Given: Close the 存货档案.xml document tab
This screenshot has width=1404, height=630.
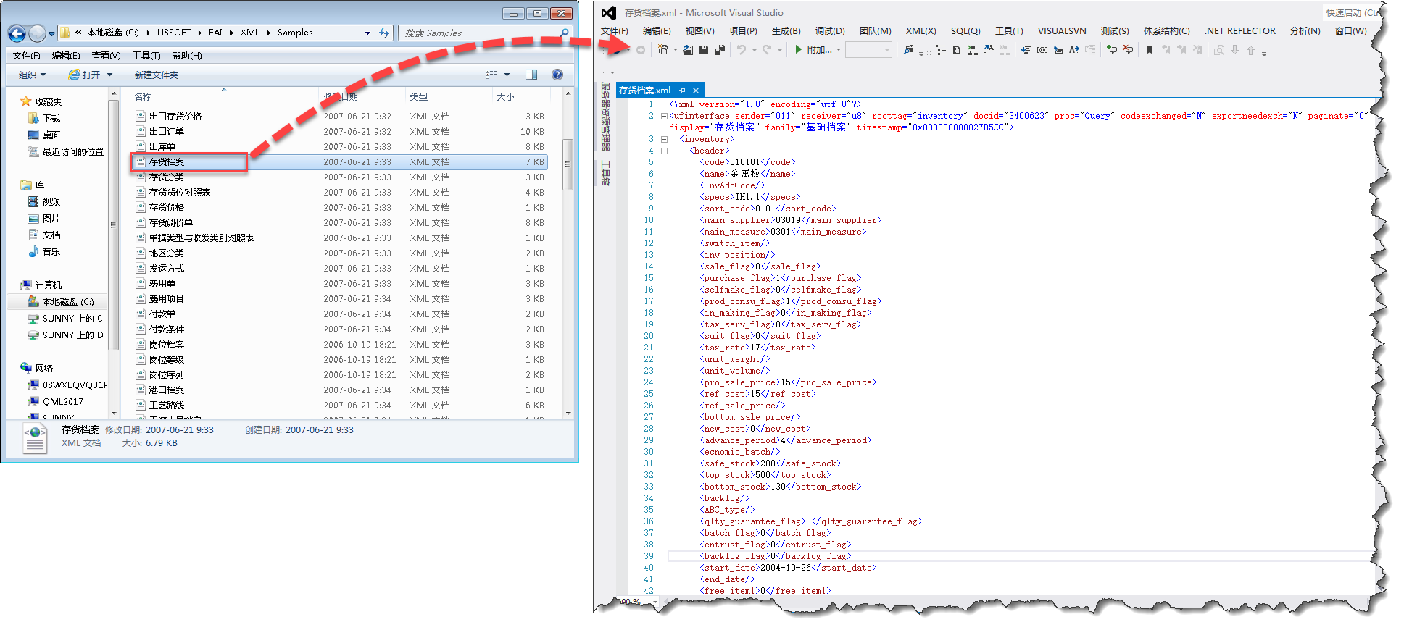Looking at the screenshot, I should tap(696, 91).
